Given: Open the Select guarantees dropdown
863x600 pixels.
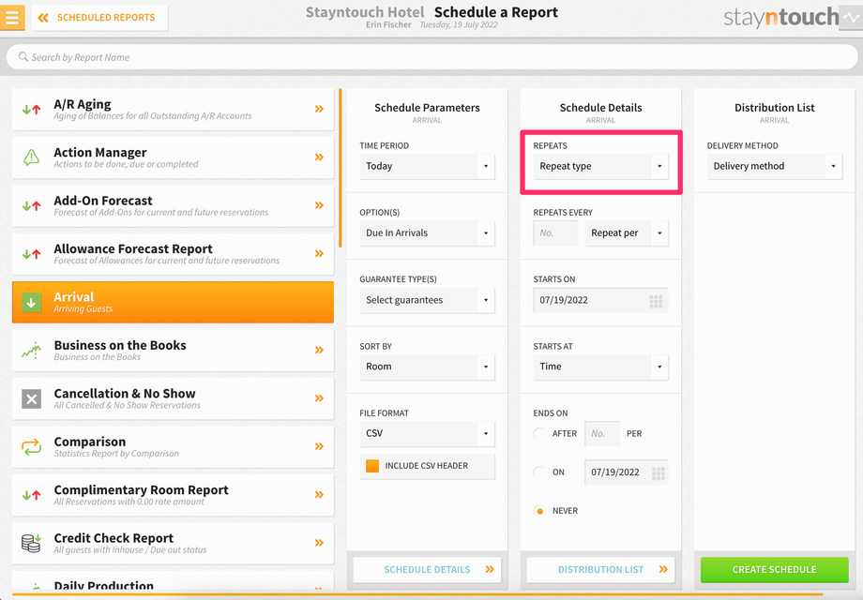Looking at the screenshot, I should click(427, 300).
